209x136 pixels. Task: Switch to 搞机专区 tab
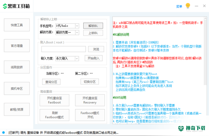point(17,88)
